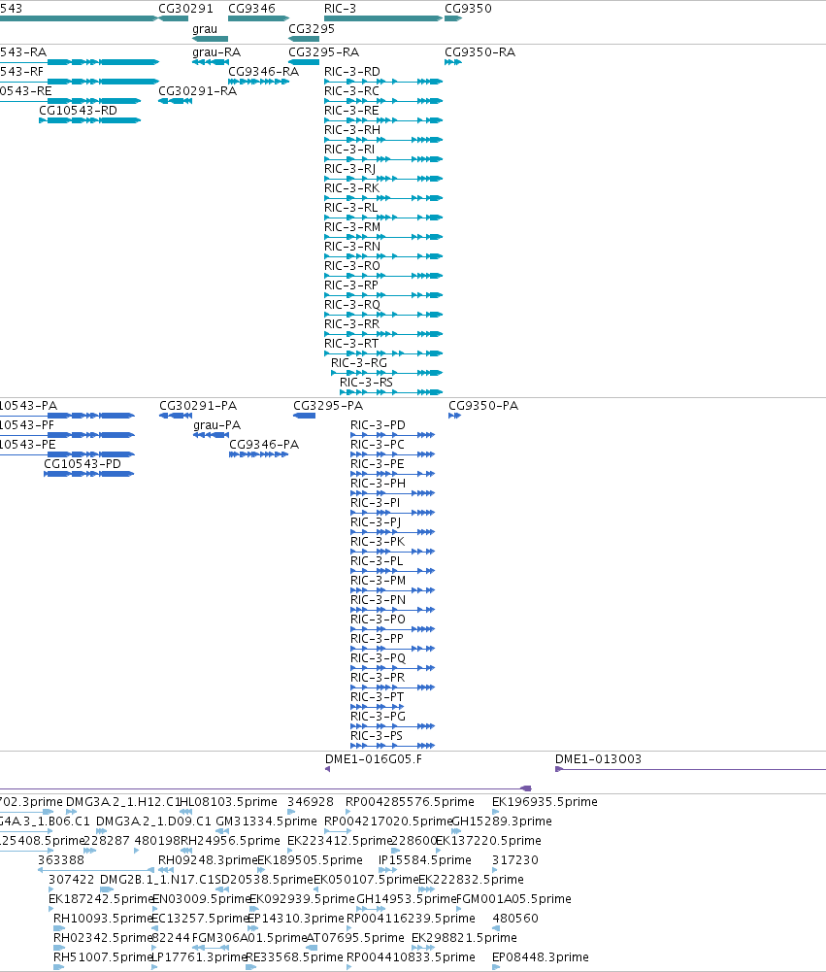Select the RIC-3-PC protein label
This screenshot has height=972, width=826.
[x=378, y=445]
